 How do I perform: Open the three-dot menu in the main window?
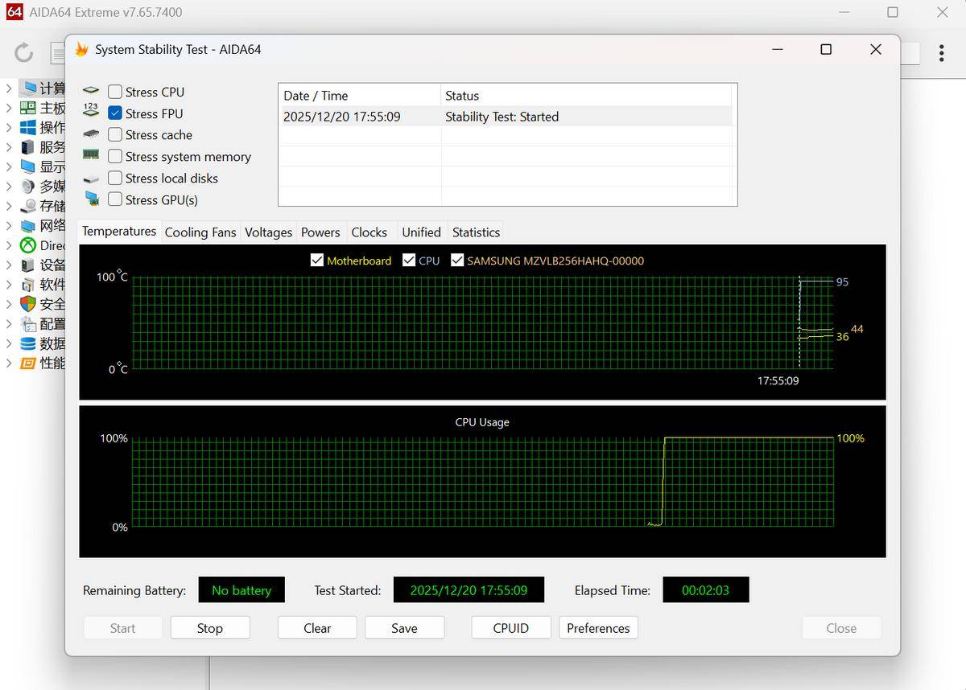tap(941, 53)
